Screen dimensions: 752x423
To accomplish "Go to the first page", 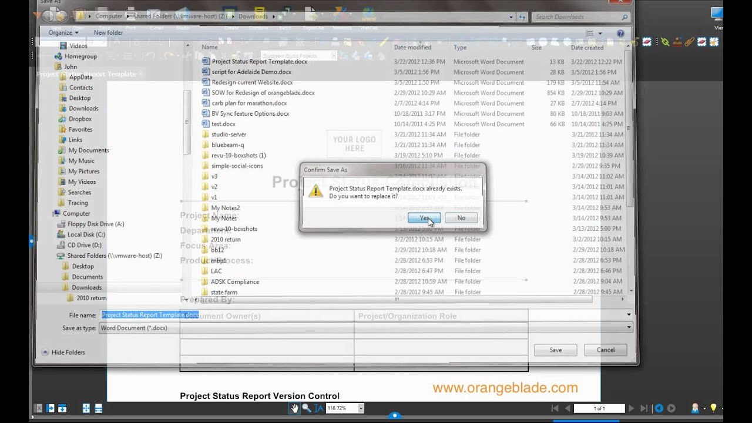I will (x=555, y=408).
